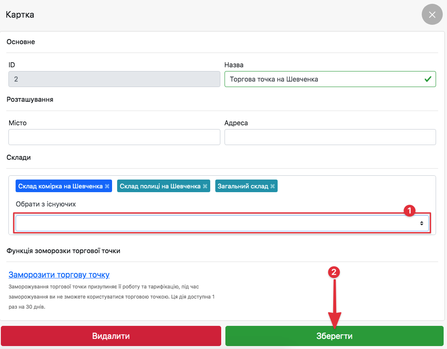The image size is (447, 349).
Task: Click the red annotation badge number 2
Action: [334, 272]
